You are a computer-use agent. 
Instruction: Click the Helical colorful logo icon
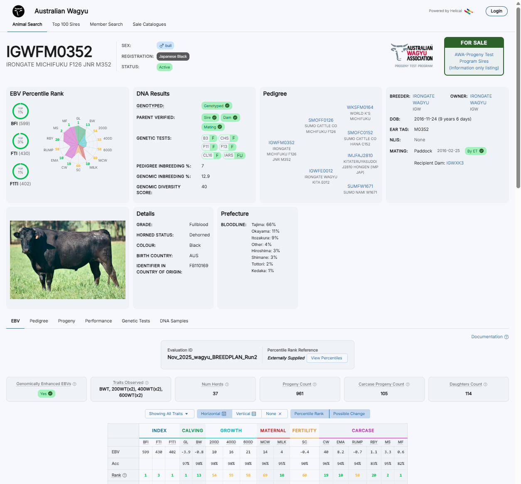pos(469,11)
